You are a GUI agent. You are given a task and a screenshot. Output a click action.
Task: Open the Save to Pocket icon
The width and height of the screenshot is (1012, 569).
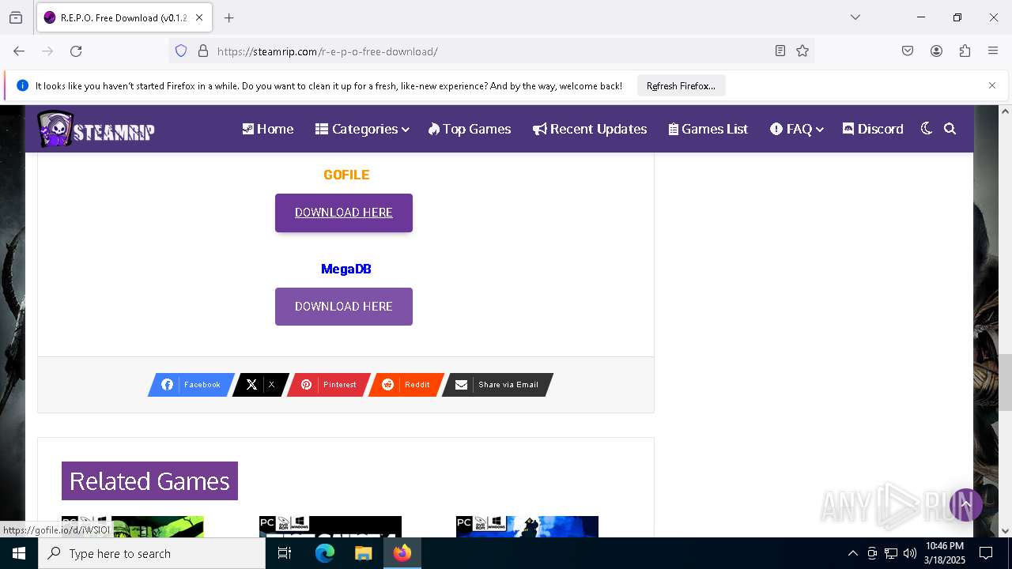908,51
